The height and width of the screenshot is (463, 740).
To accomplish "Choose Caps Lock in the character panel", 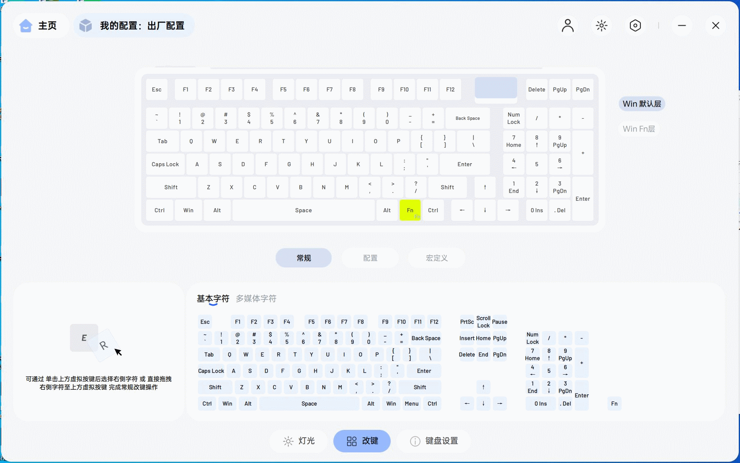I will tap(211, 371).
